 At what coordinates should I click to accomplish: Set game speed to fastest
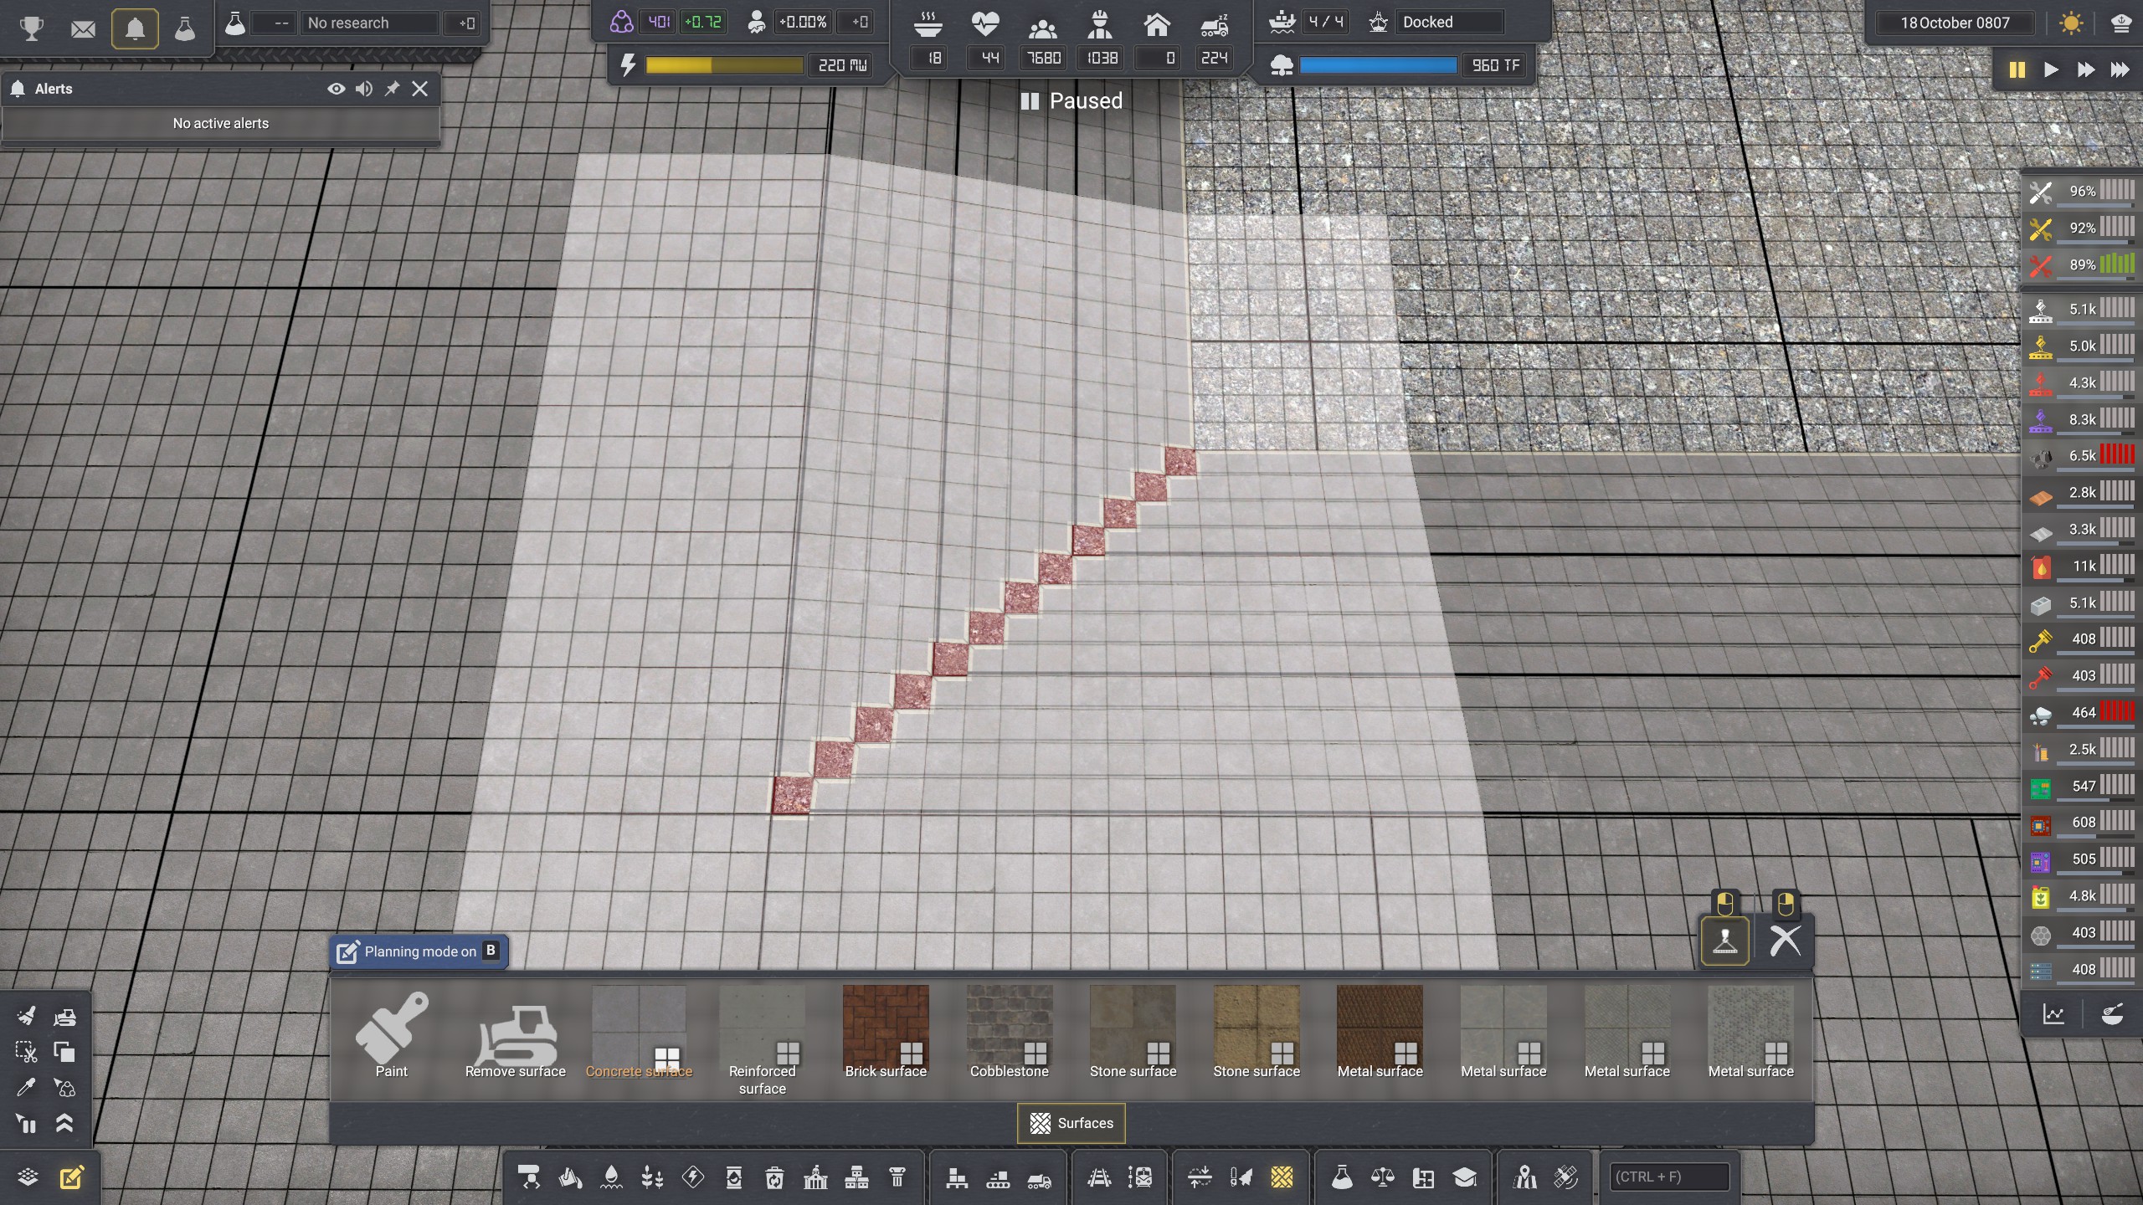pyautogui.click(x=2120, y=69)
